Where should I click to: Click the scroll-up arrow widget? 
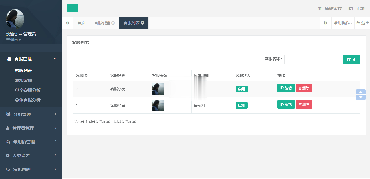(361, 92)
